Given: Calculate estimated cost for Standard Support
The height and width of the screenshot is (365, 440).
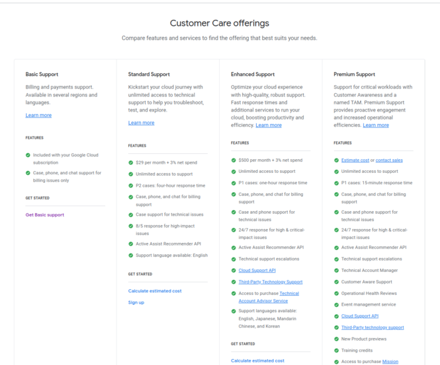Looking at the screenshot, I should click(x=155, y=291).
